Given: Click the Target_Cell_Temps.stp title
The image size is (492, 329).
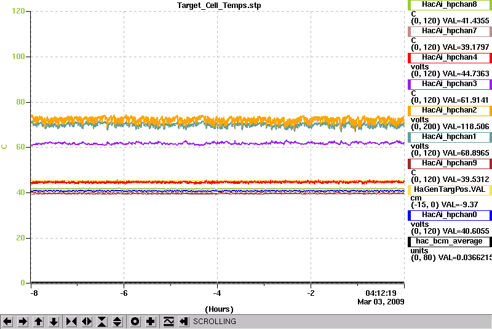Looking at the screenshot, I should pos(219,6).
